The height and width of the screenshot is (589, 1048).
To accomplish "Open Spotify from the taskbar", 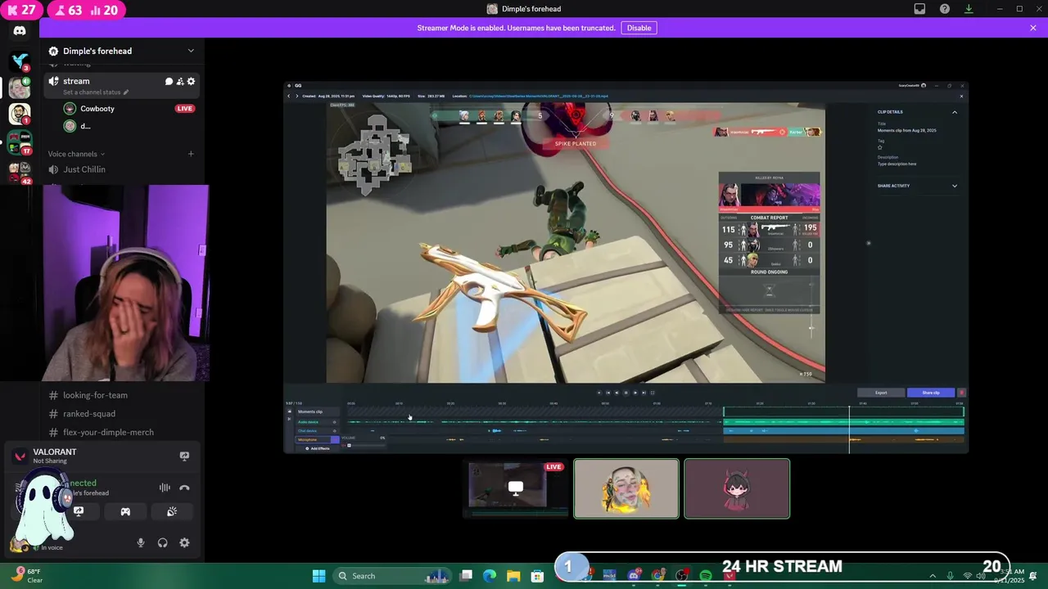I will click(x=706, y=576).
